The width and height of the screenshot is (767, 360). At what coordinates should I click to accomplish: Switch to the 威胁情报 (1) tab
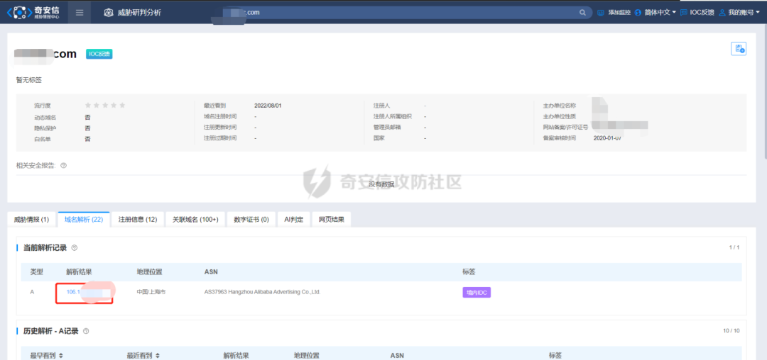point(31,220)
